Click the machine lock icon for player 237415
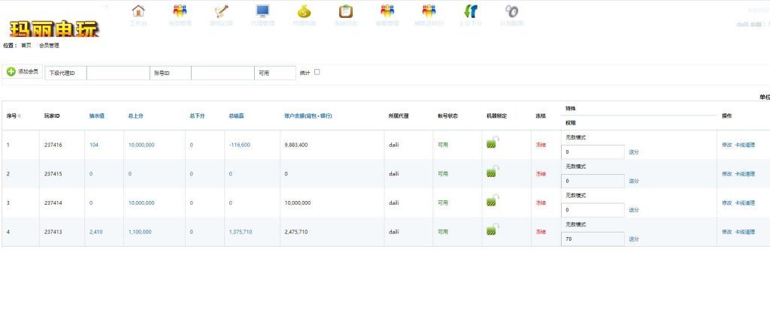The height and width of the screenshot is (312, 770). click(493, 172)
